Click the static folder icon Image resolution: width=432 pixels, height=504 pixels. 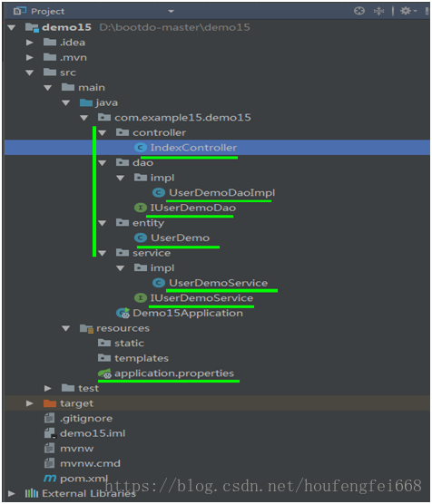pos(104,344)
